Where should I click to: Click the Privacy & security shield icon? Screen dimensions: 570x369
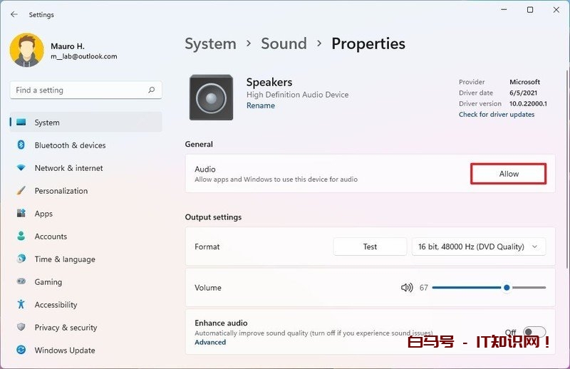(x=21, y=328)
